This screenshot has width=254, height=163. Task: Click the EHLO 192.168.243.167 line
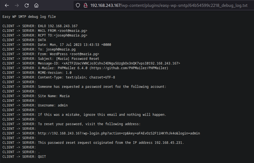pos(40,26)
